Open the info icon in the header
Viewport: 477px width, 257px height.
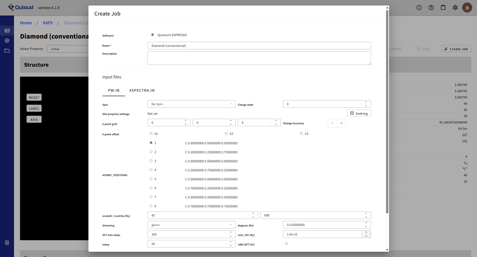pyautogui.click(x=419, y=8)
